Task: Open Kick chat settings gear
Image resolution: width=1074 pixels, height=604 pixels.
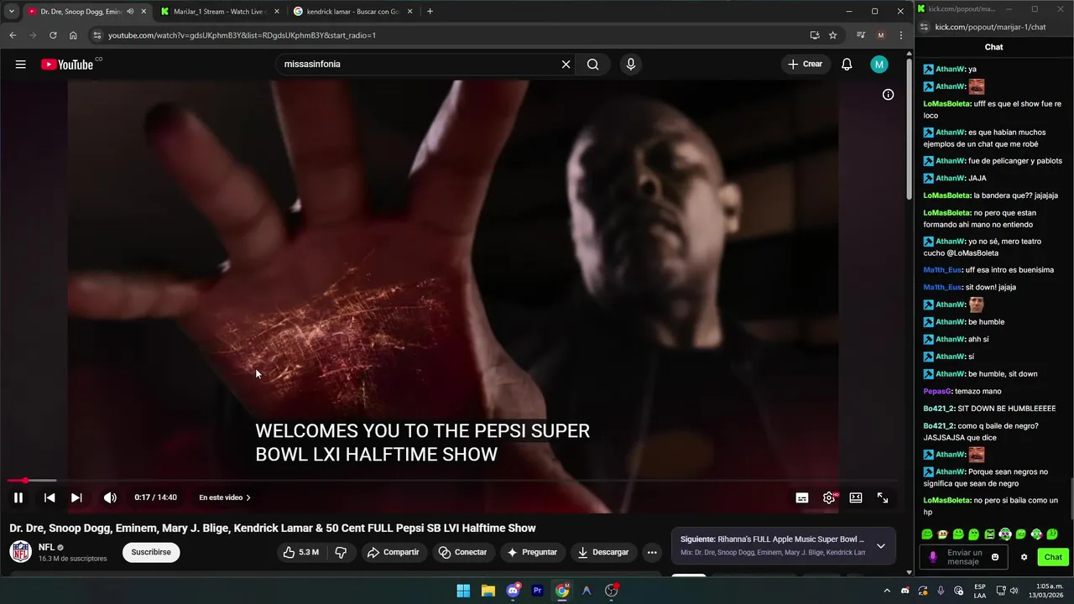Action: tap(1024, 557)
